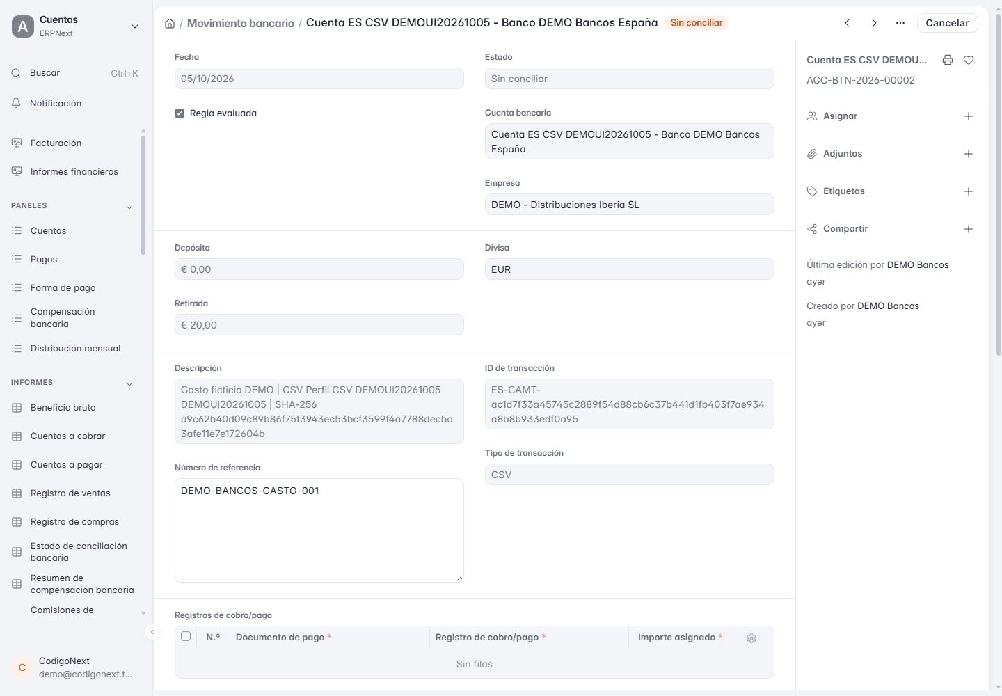
Task: Expand the Cuentas ERPNext workspace switcher
Action: [x=75, y=26]
